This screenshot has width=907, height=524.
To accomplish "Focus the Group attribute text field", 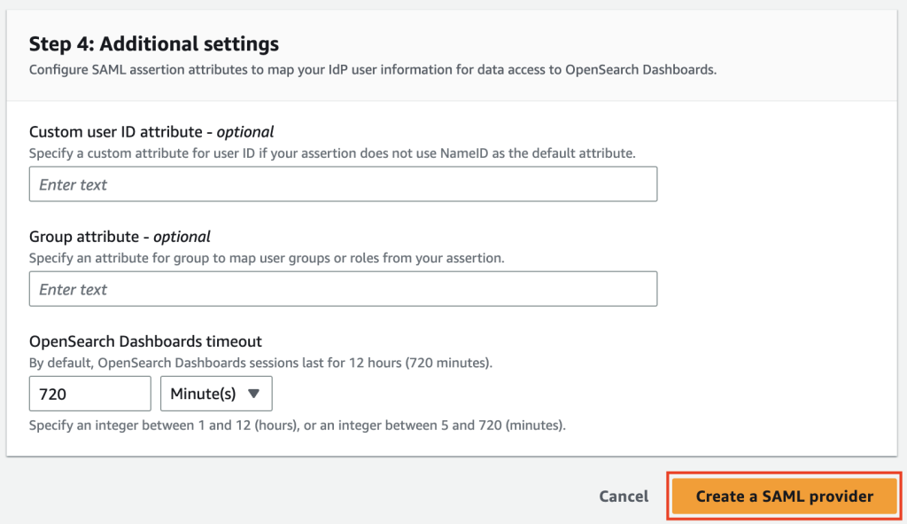I will click(343, 289).
